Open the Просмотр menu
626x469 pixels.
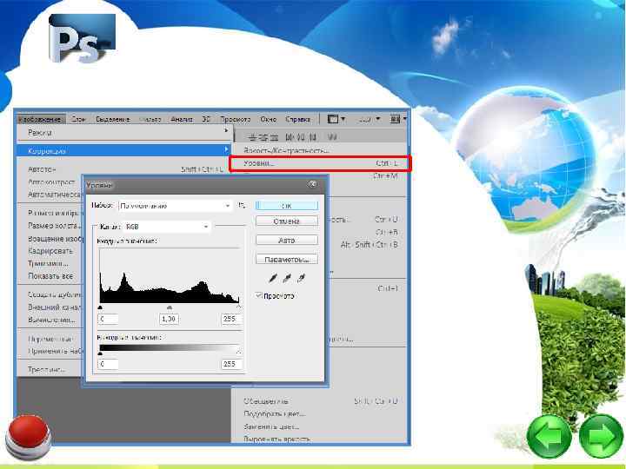(236, 119)
